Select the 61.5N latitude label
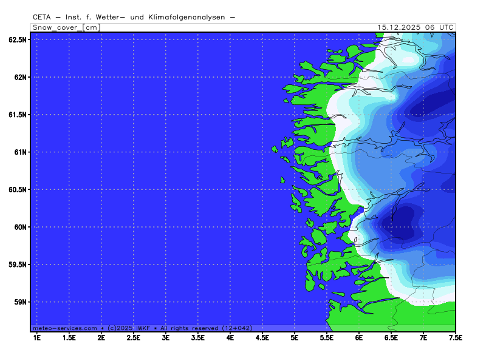The height and width of the screenshot is (364, 486). coord(18,115)
